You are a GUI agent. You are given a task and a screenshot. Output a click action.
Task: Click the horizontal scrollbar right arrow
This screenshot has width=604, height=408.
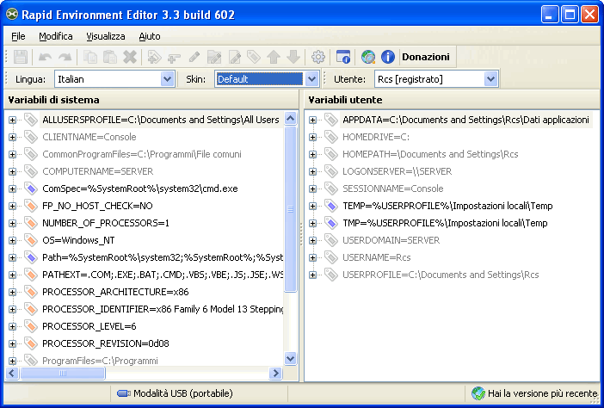tap(275, 373)
